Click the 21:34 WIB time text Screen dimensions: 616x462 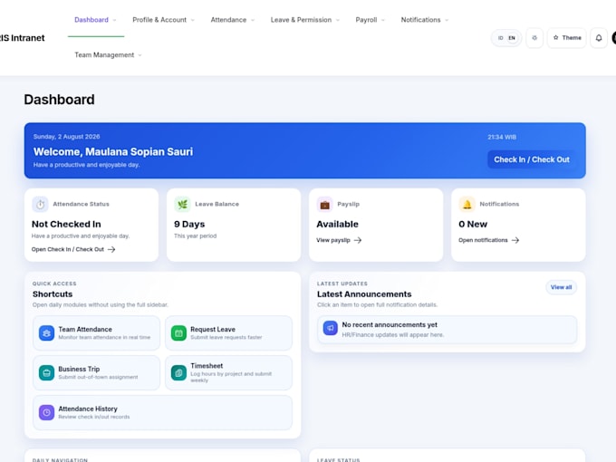[x=502, y=137]
